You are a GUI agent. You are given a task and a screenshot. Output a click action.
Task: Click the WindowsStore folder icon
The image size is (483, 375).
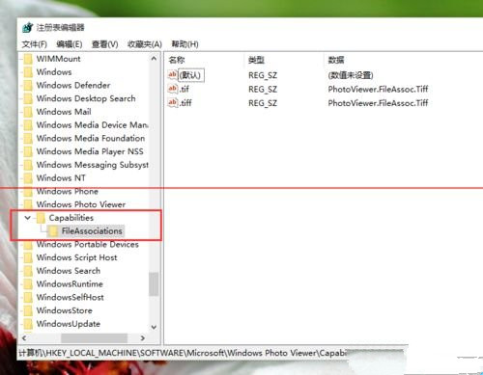(x=28, y=310)
